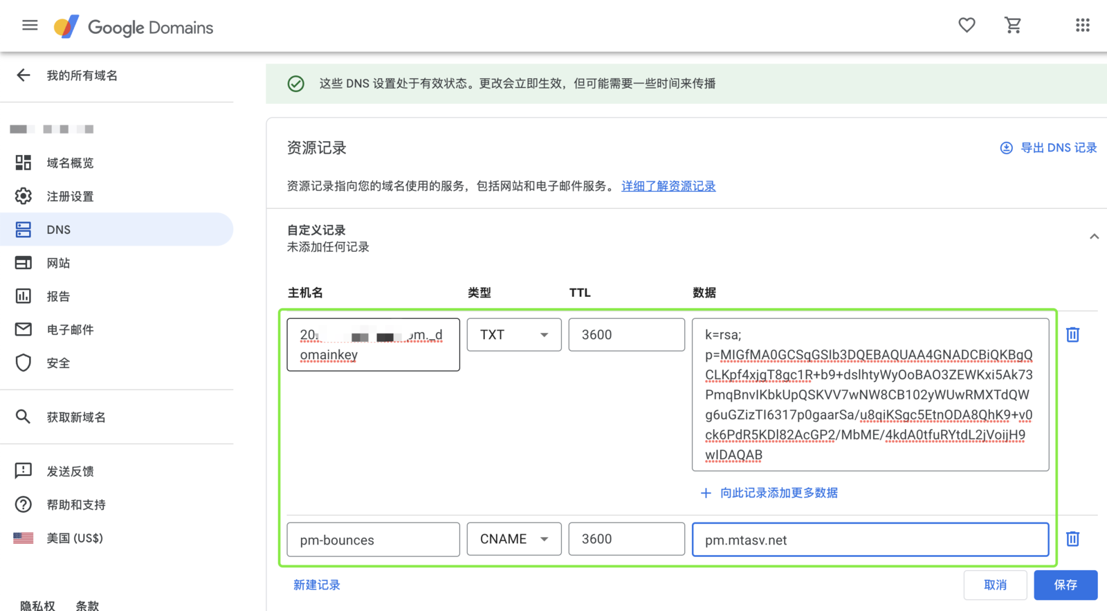This screenshot has height=611, width=1107.
Task: Open 注册设置 registration settings
Action: click(70, 197)
